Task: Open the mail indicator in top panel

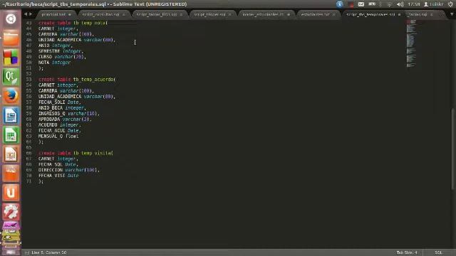Action: coord(361,4)
